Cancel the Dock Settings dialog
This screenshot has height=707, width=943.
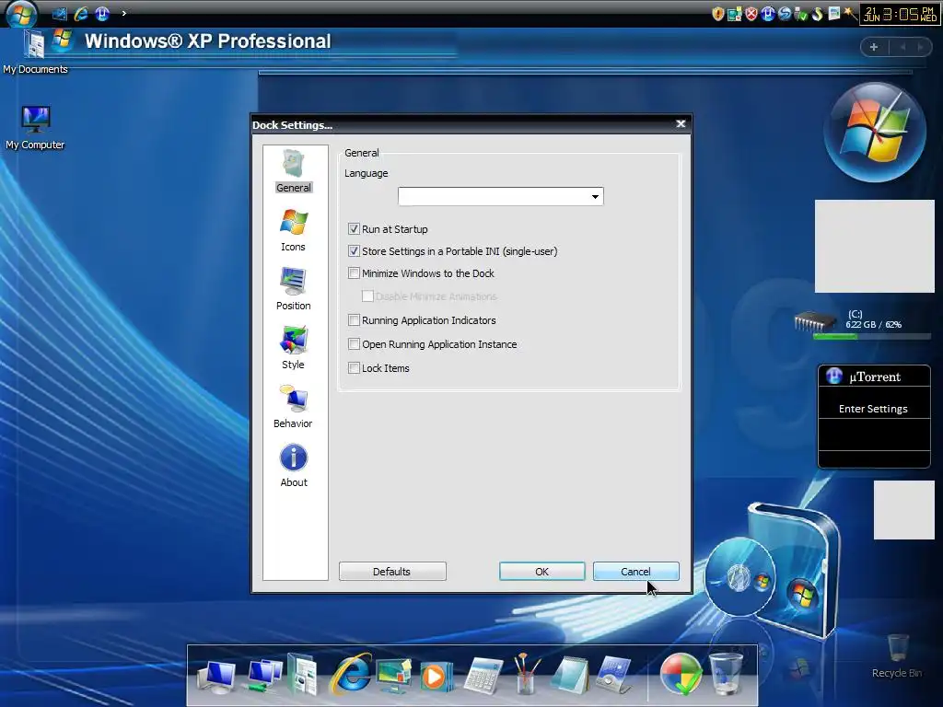click(635, 572)
